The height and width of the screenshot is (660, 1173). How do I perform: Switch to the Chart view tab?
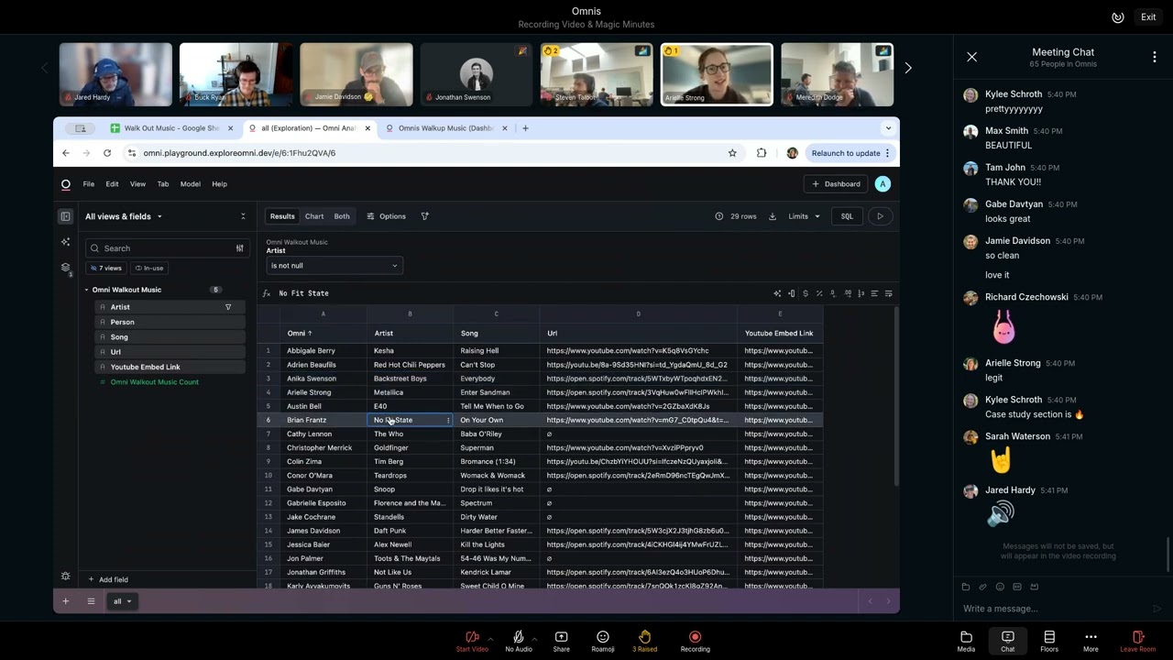pos(314,216)
